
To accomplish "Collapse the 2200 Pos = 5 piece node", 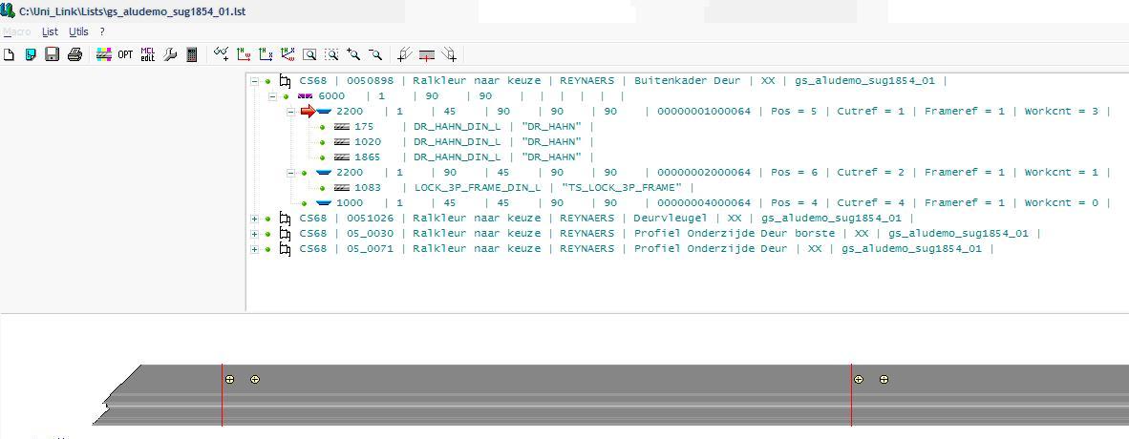I will click(291, 112).
